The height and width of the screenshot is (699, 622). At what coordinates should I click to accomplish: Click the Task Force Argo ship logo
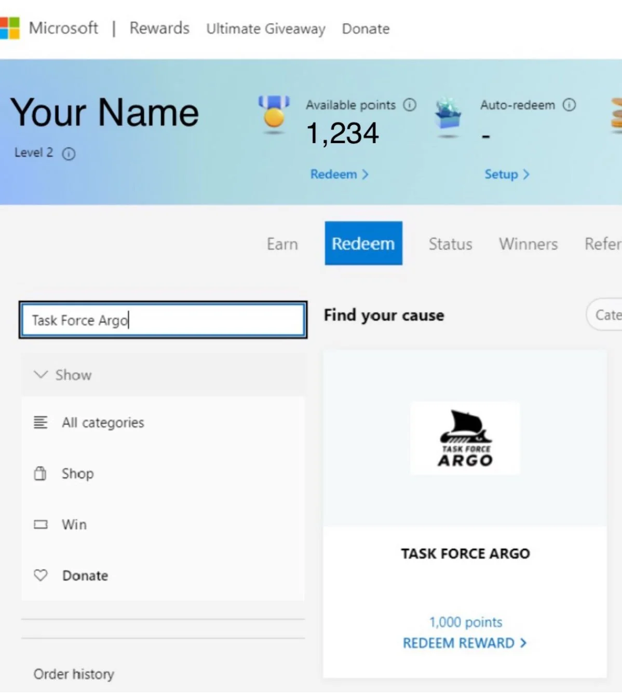click(465, 438)
